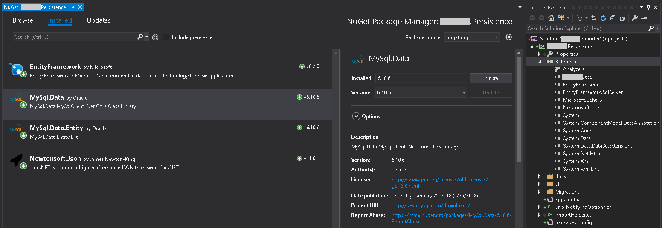The width and height of the screenshot is (662, 228).
Task: Click the Show All Files icon
Action: [622, 18]
